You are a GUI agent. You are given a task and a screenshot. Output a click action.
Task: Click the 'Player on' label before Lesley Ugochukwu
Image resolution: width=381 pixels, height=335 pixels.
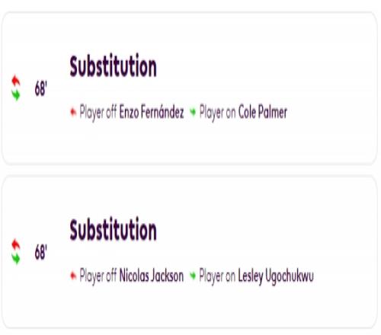217,276
